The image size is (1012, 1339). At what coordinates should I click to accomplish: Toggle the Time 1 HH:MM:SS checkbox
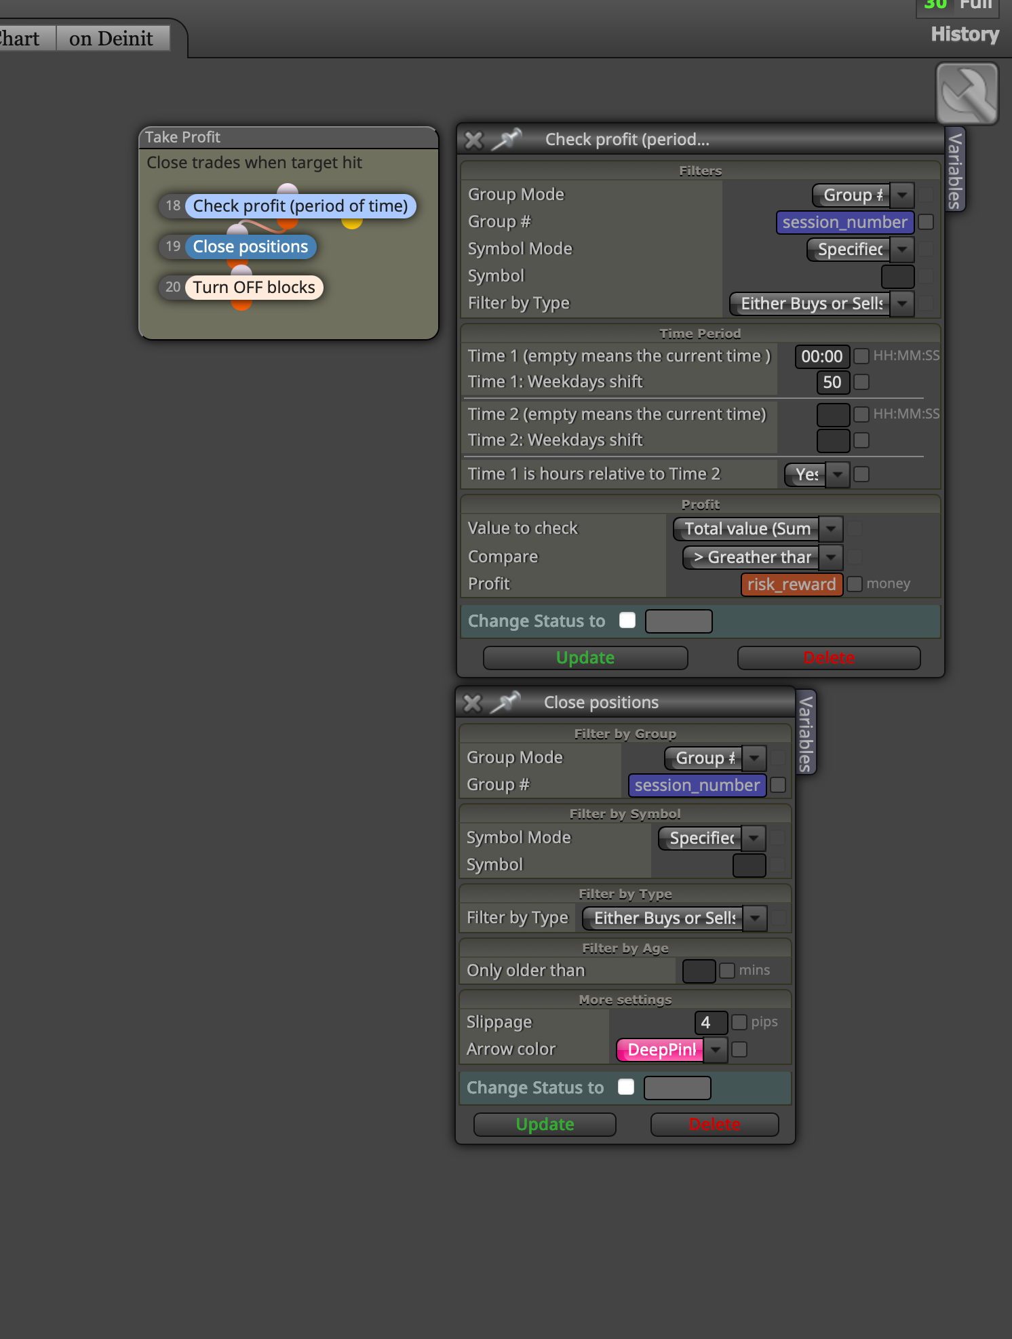tap(861, 355)
